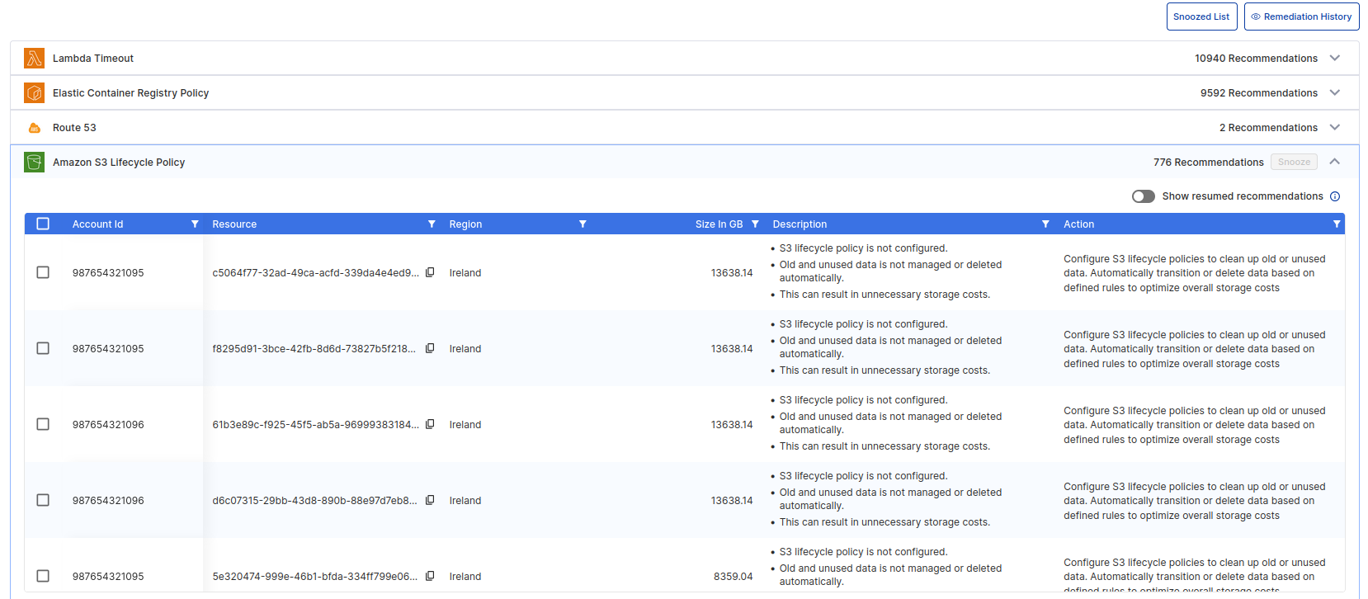Open the Snoozed List

[x=1201, y=17]
